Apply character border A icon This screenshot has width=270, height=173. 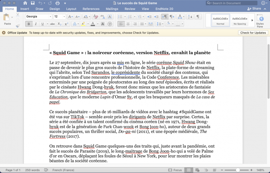(x=110, y=17)
